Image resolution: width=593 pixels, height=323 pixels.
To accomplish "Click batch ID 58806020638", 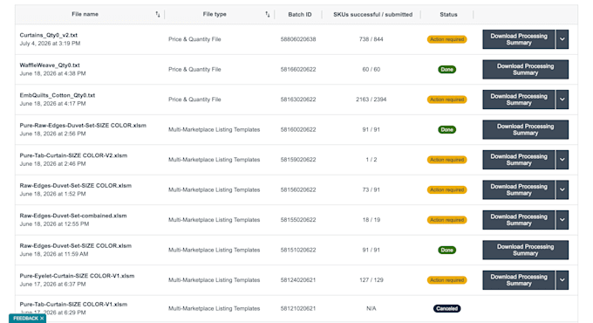I will pos(298,39).
